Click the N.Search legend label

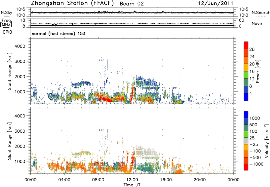(x=261, y=12)
